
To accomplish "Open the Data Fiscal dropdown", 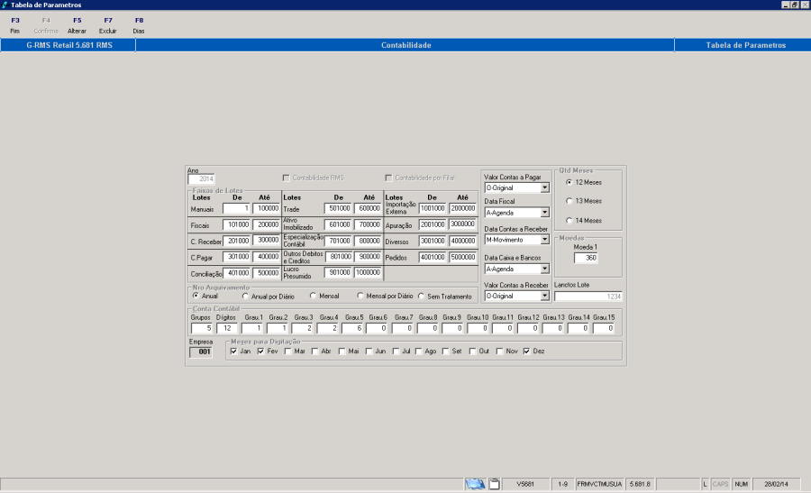I will click(x=544, y=213).
